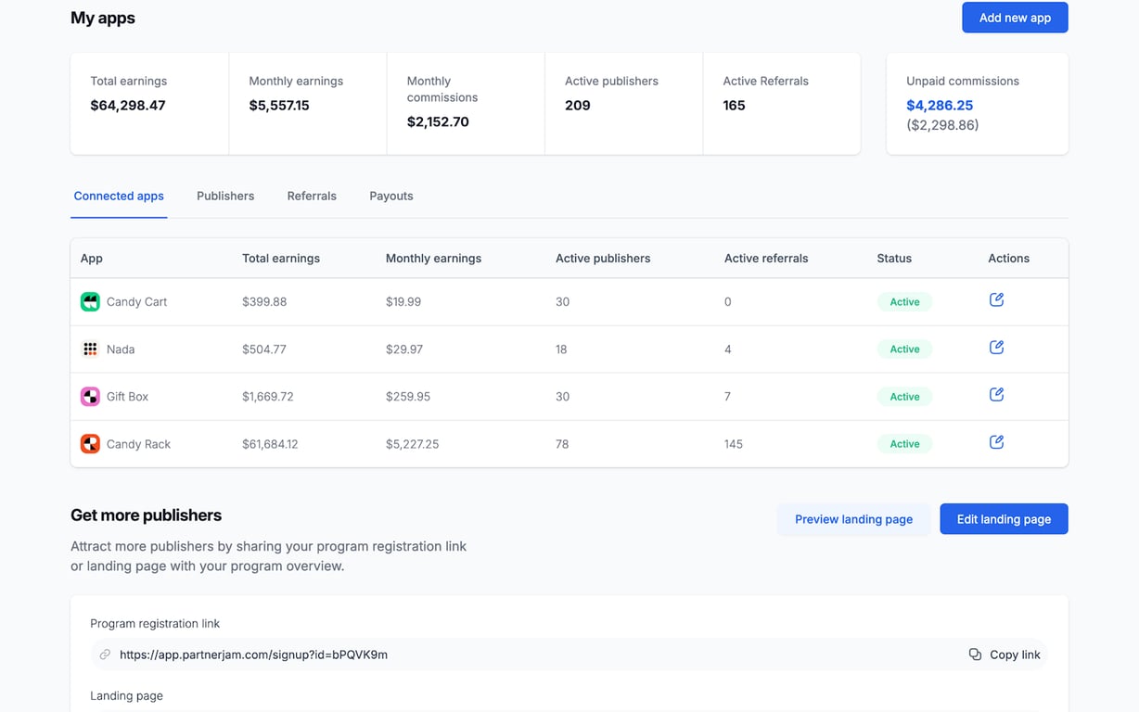Click the Preview landing page button

[853, 519]
